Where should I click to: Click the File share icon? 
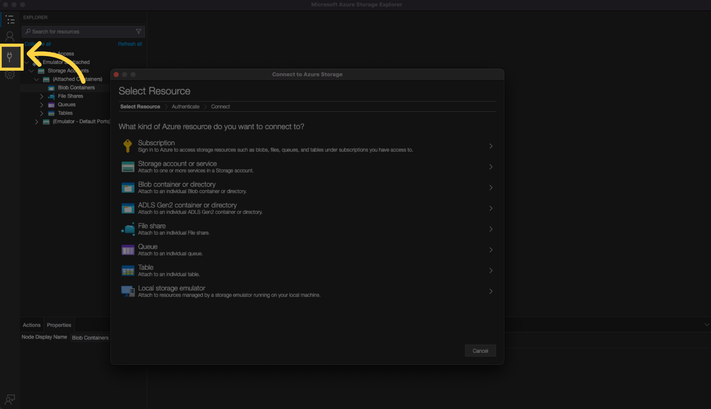(x=128, y=229)
